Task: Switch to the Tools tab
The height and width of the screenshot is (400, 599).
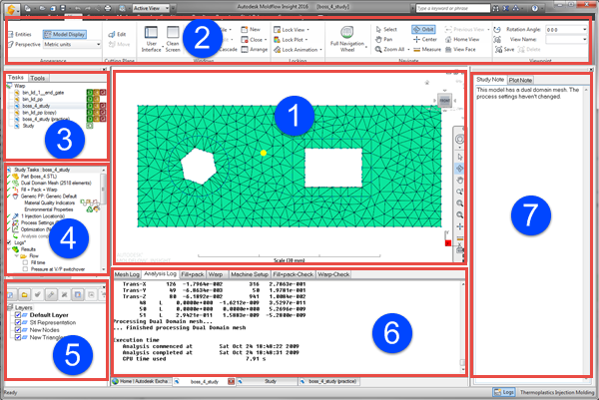Action: click(x=38, y=78)
